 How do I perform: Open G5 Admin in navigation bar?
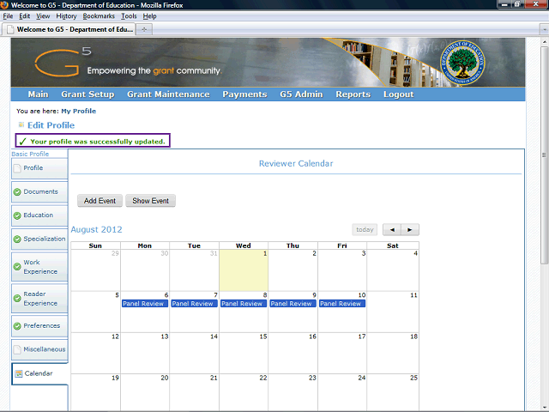pos(301,94)
